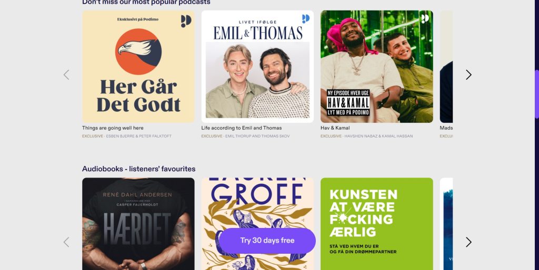Open 'Hav & Kamal' title link

click(x=335, y=128)
